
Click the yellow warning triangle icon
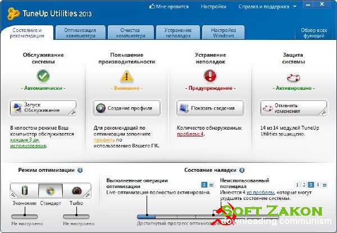click(126, 76)
